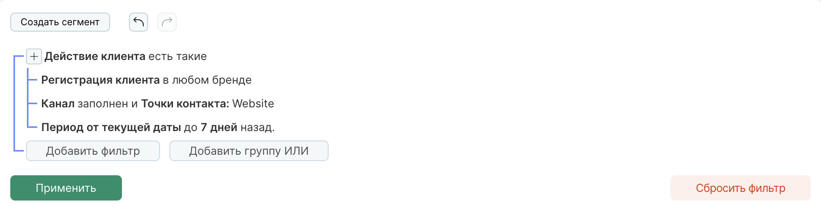
Task: Edit the Website contact point value
Action: click(253, 104)
